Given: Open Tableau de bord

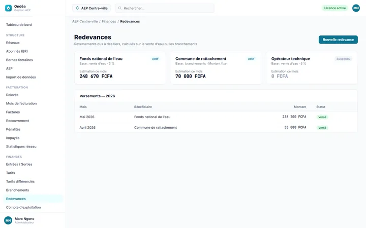Looking at the screenshot, I should (19, 25).
